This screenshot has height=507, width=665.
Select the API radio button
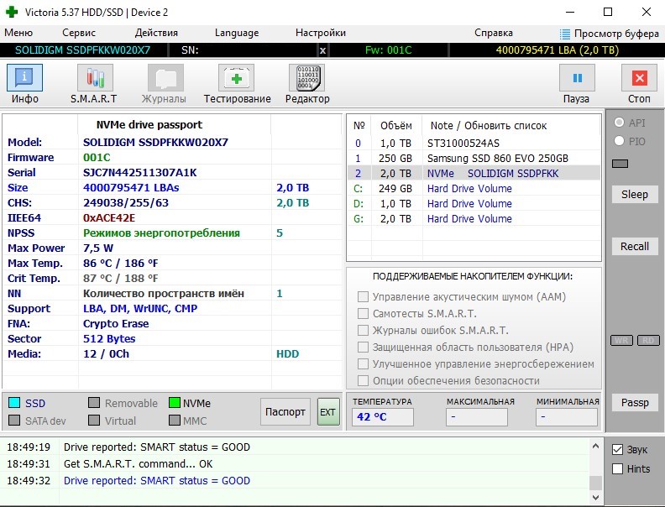tap(619, 123)
